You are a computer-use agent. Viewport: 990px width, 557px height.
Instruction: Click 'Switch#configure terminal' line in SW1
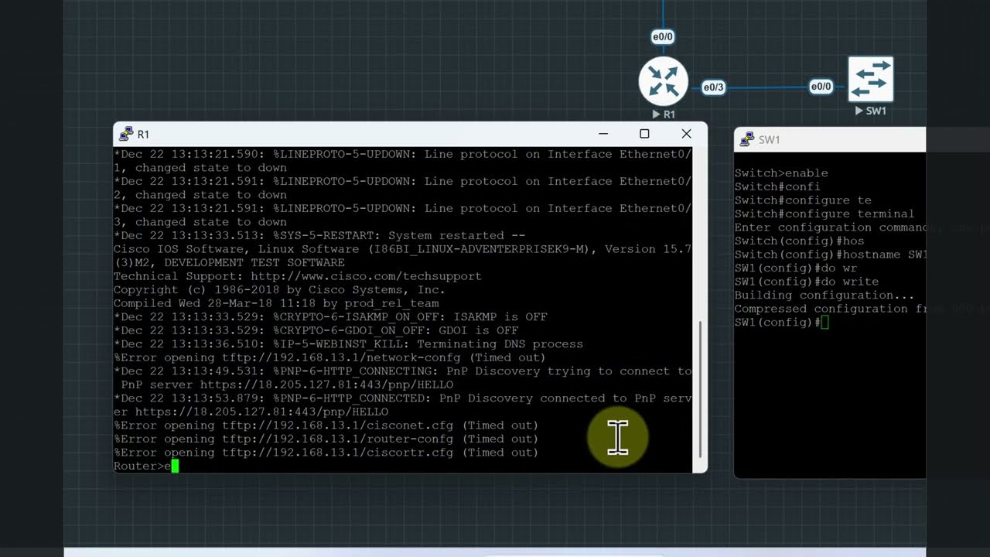pos(824,214)
